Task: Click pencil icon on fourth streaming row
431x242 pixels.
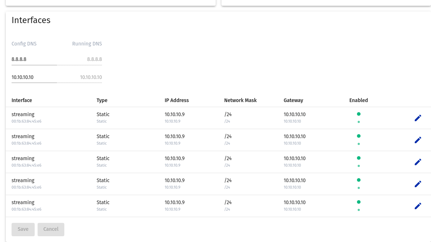Action: pyautogui.click(x=418, y=184)
